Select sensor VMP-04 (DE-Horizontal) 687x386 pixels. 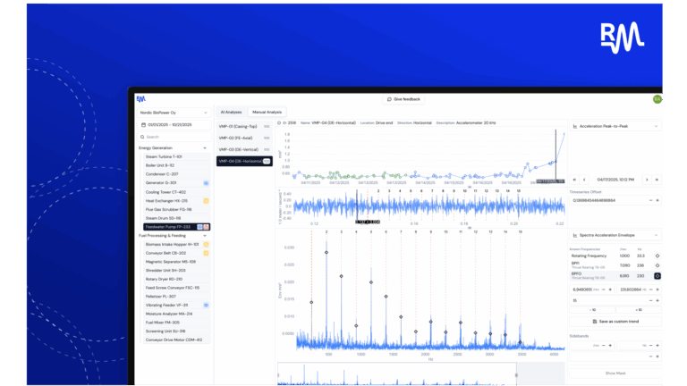point(244,161)
